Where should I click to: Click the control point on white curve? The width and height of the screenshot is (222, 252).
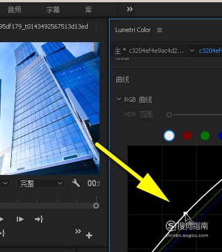tap(185, 213)
